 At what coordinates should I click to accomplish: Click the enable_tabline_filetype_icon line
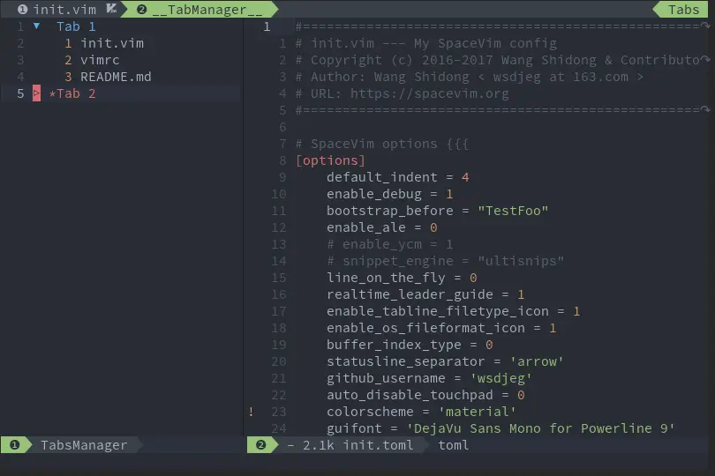click(x=453, y=311)
